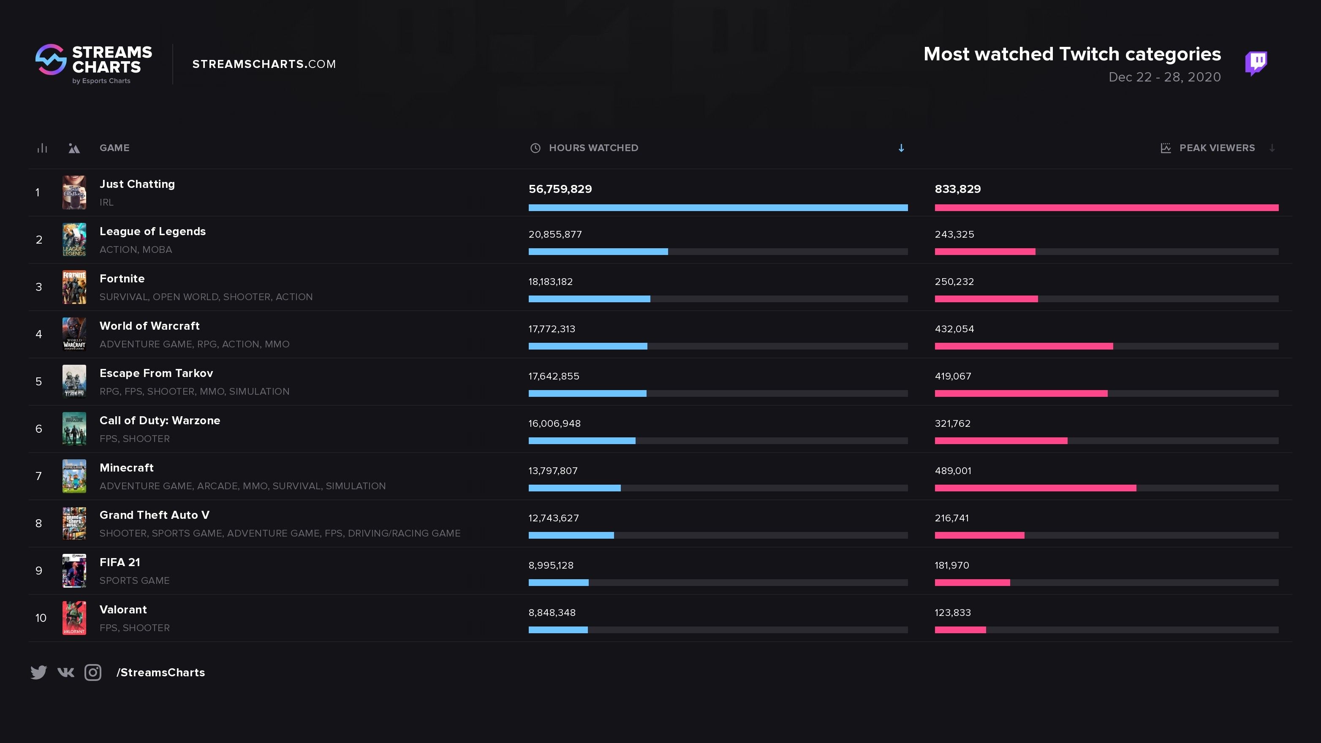1321x743 pixels.
Task: Sort by Peak Viewers descending arrow
Action: tap(1271, 148)
